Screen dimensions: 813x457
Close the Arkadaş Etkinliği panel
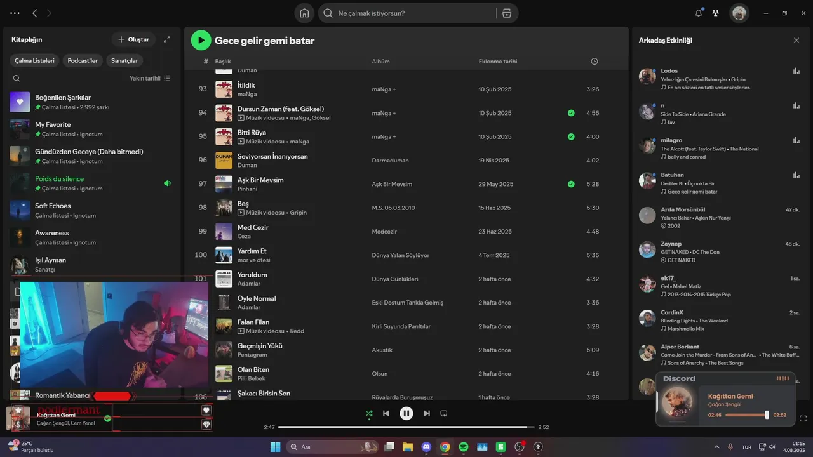point(796,40)
